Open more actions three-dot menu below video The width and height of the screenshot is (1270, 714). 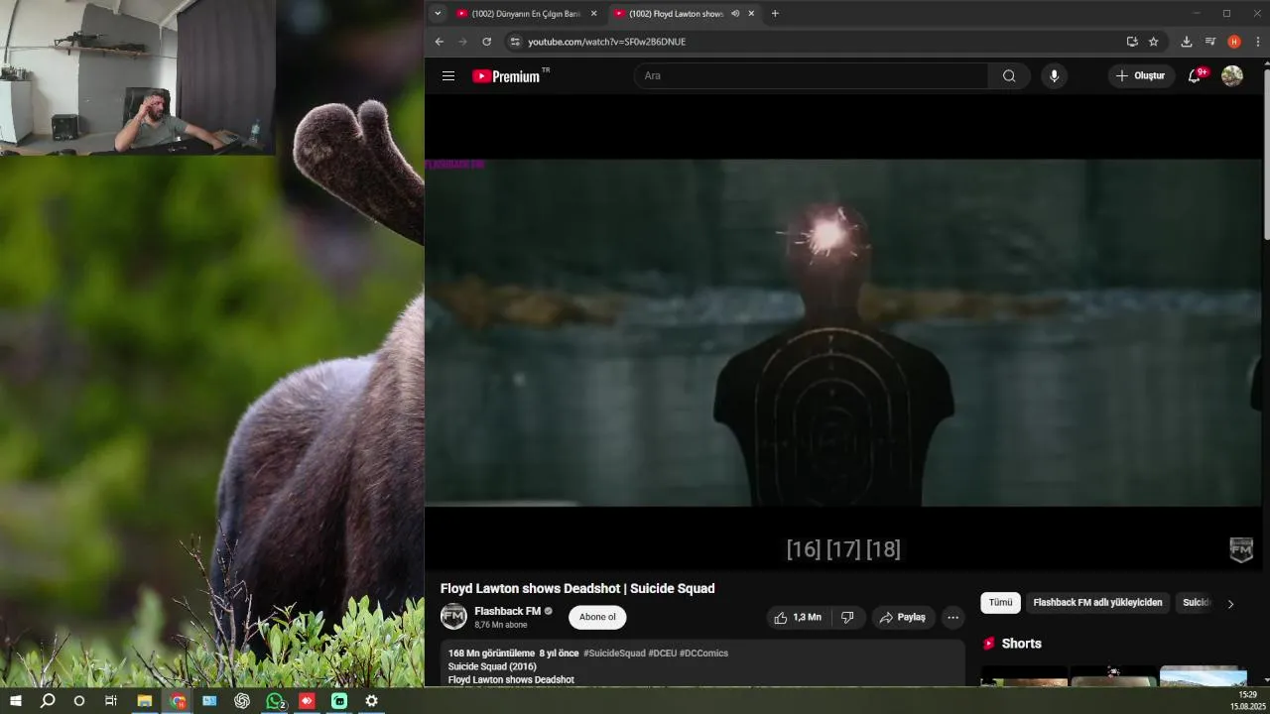pos(952,617)
